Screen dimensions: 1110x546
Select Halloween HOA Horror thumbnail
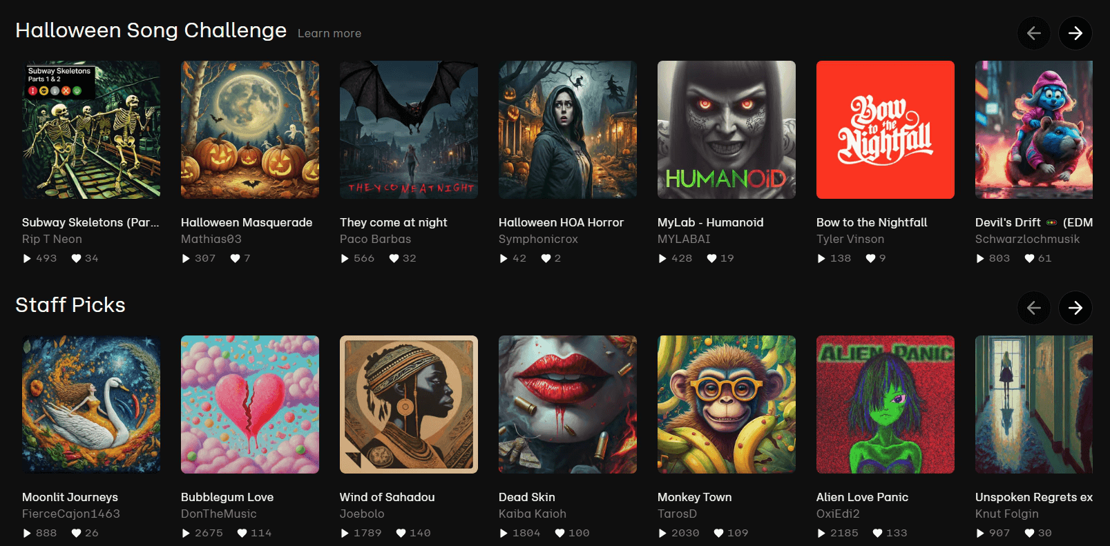tap(568, 130)
